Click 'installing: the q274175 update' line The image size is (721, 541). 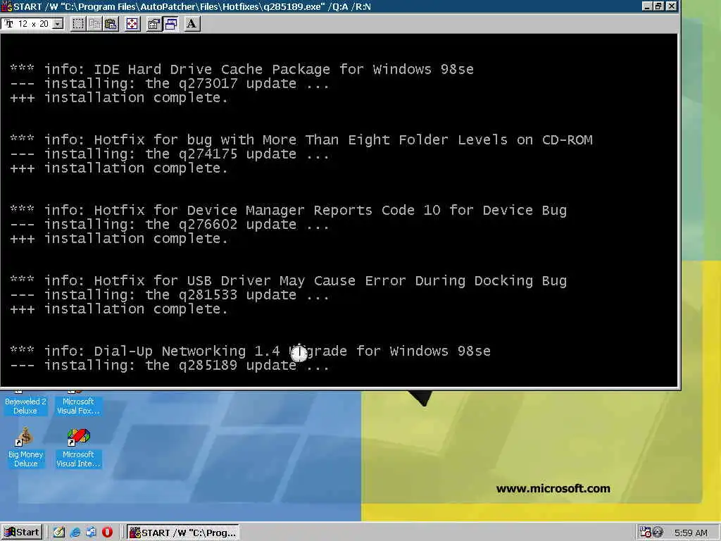tap(170, 154)
